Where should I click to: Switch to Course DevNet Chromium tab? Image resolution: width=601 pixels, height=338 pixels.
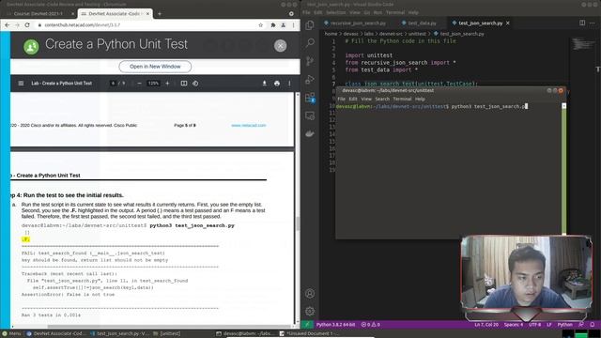pos(38,14)
